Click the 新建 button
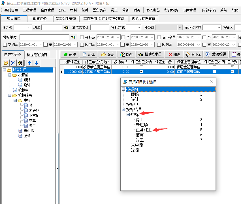241x204 pixels. 88,54
